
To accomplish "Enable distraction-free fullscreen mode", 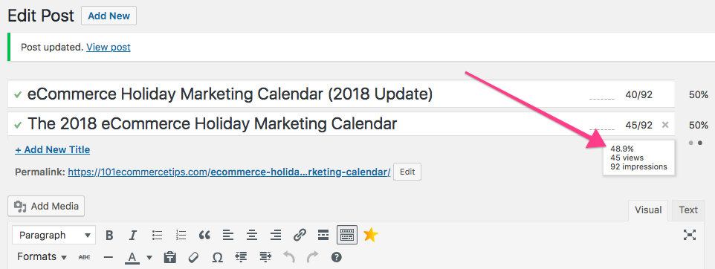I will [690, 236].
